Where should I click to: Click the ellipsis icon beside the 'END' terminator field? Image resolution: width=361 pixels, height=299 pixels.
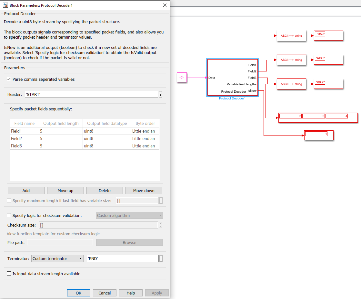pos(160,258)
